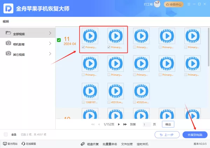Toggle the 全选 select-all checkbox
Viewport: 210px width, 148px height.
(x=6, y=134)
